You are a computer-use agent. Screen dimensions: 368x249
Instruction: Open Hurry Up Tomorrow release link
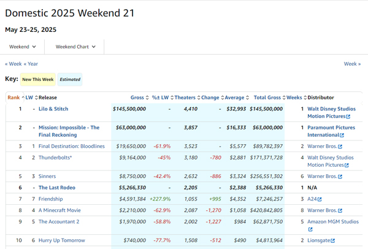point(62,240)
